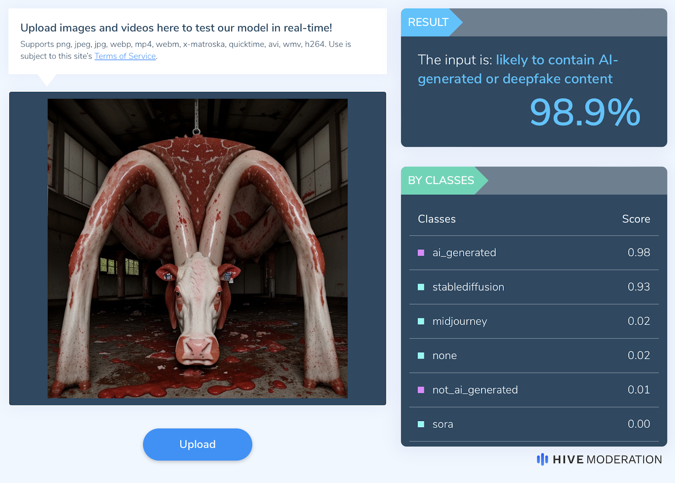
Task: Click the not_ai_generated purple color swatch
Action: [x=421, y=390]
